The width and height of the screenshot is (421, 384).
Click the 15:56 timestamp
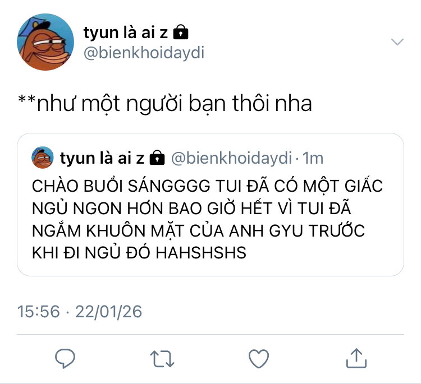(38, 311)
